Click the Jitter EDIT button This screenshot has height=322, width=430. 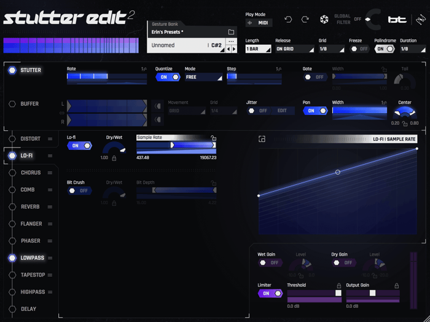[282, 111]
